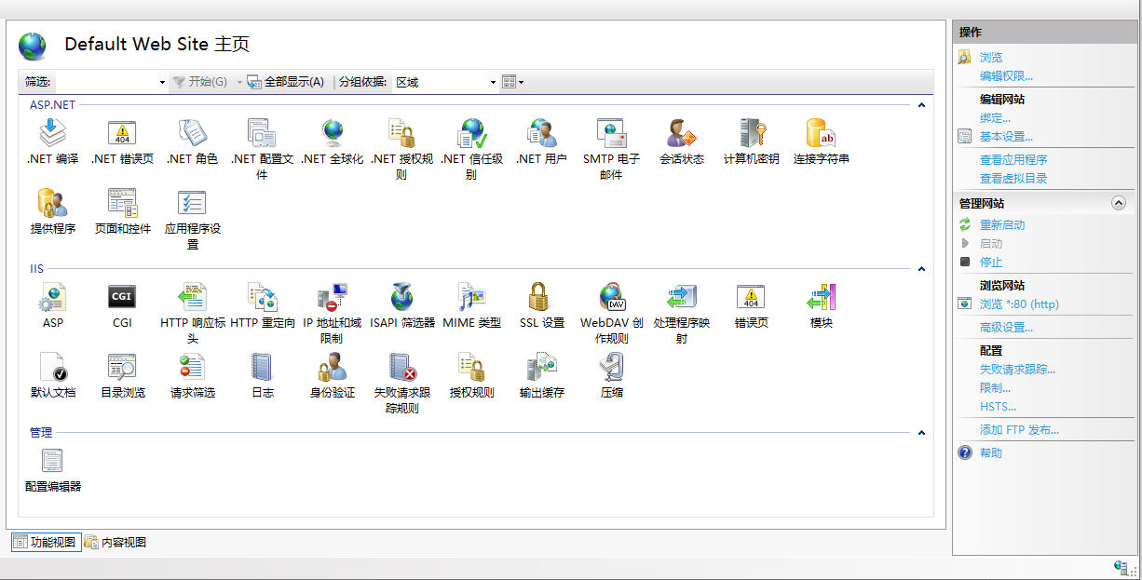Collapse the 管理 group
This screenshot has width=1142, height=580.
point(921,433)
